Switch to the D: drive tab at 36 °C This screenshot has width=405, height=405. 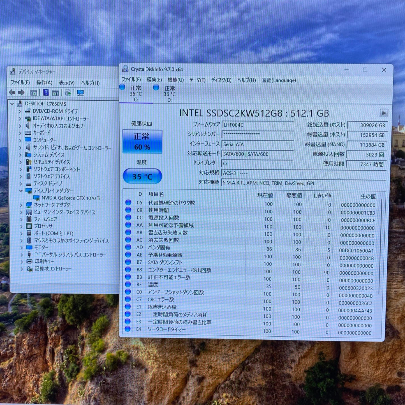pos(169,94)
